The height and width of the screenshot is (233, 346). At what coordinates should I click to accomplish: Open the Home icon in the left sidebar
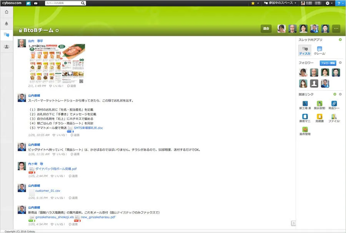click(x=7, y=12)
